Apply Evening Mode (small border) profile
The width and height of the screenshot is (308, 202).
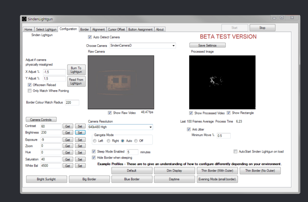[x=217, y=179]
